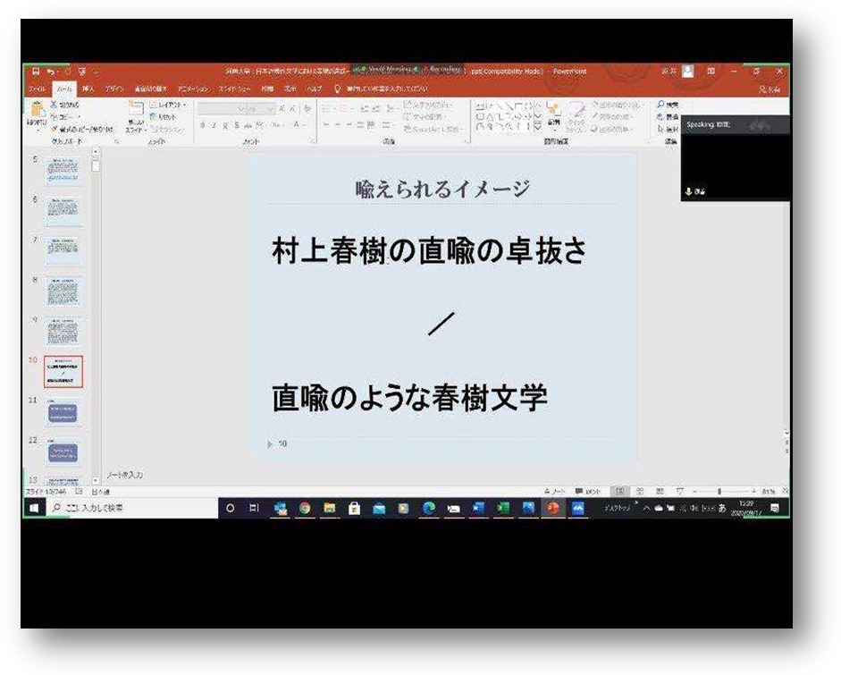
Task: Open Select (選択) dropdown in editing
Action: (x=668, y=129)
